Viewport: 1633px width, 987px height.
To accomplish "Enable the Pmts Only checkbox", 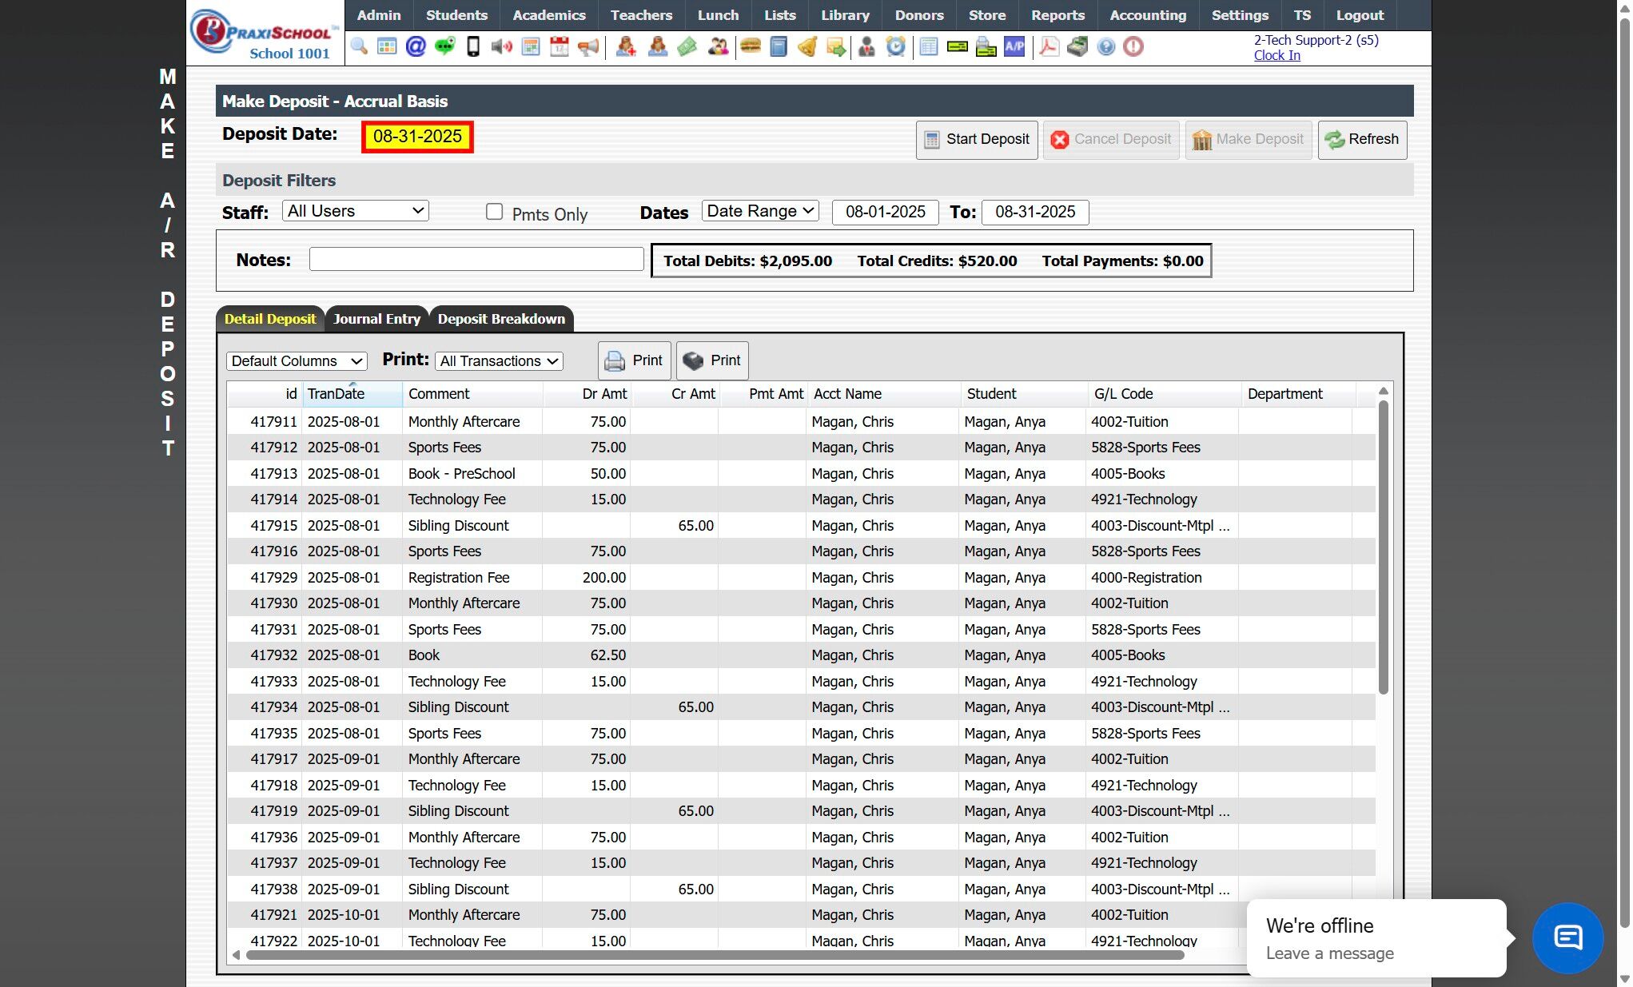I will click(495, 212).
